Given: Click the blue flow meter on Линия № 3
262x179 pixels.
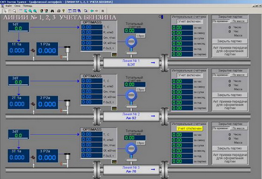Looking at the screenshot, I should click(131, 149).
